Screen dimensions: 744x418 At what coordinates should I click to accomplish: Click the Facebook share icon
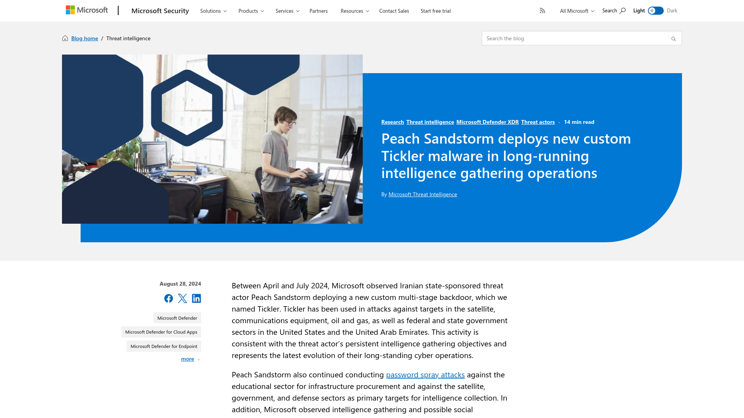168,298
